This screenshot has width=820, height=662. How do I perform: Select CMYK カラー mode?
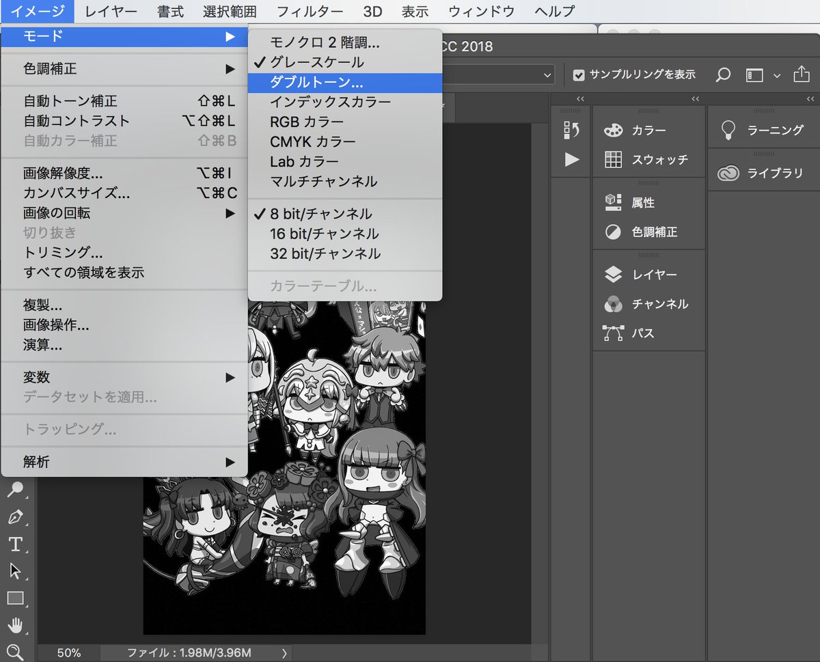pyautogui.click(x=345, y=142)
